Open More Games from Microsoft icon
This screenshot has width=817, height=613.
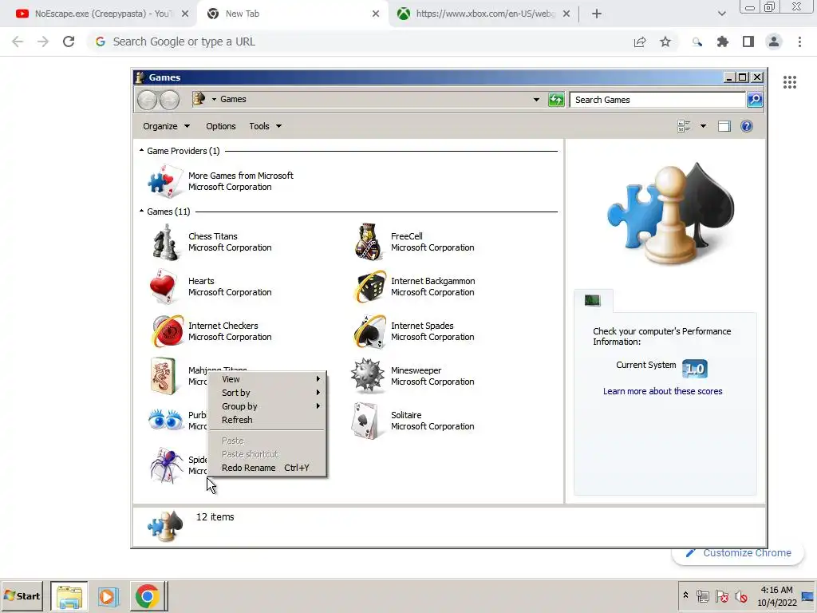[x=166, y=181]
